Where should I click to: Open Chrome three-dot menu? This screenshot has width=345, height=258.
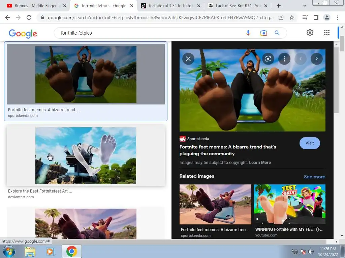338,17
